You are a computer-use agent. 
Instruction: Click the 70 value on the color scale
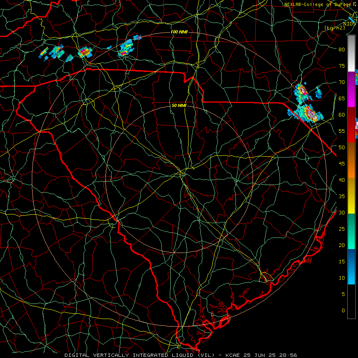(x=342, y=82)
